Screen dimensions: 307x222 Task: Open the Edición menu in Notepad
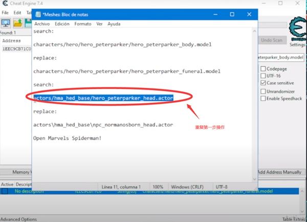(62, 24)
